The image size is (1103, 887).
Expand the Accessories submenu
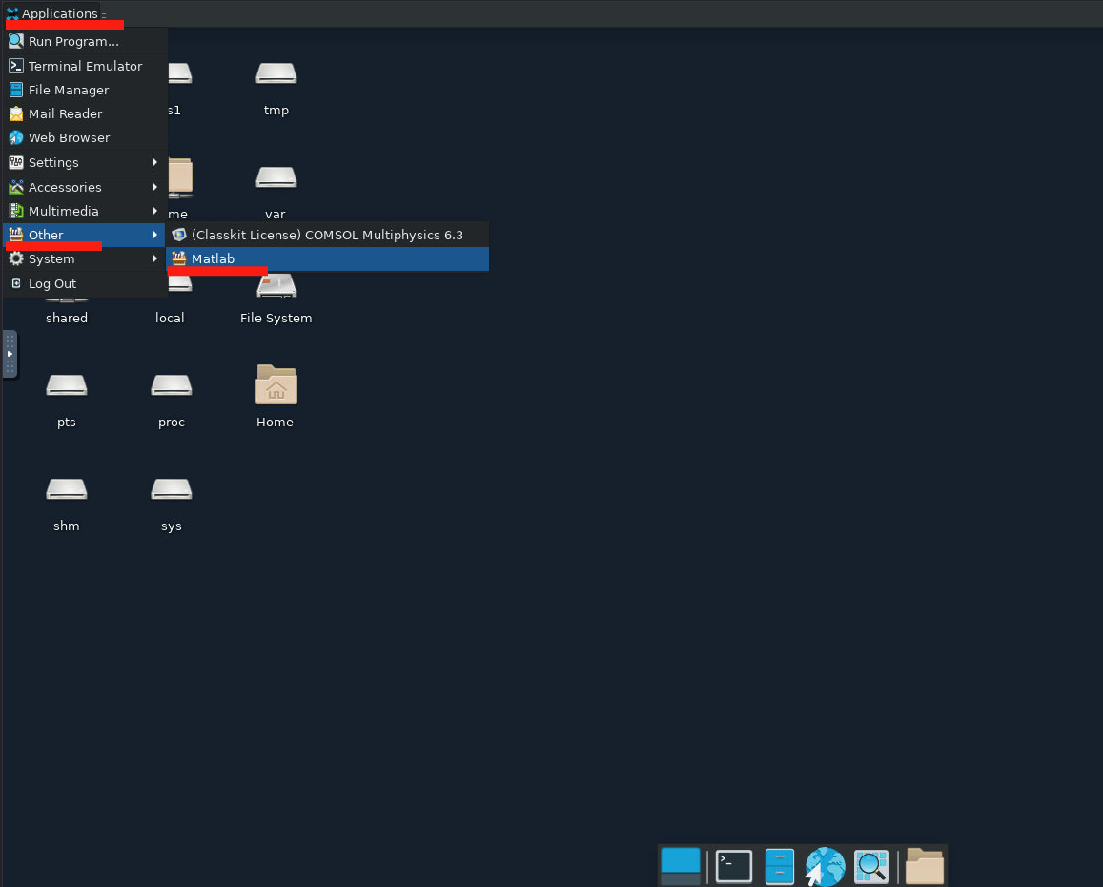pos(85,187)
